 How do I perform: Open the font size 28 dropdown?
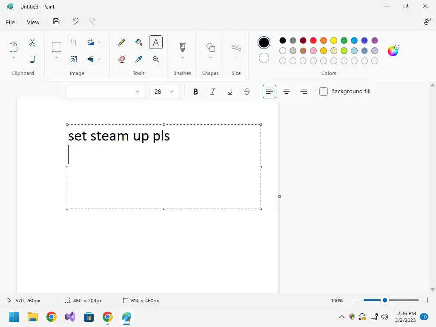coord(165,92)
